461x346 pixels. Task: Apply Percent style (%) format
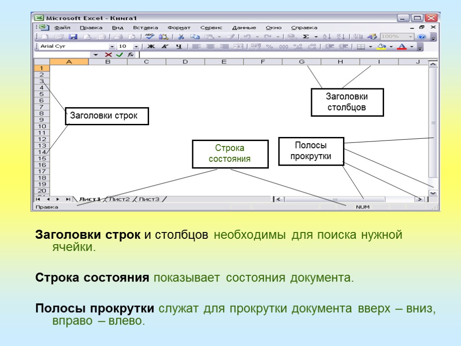click(269, 46)
